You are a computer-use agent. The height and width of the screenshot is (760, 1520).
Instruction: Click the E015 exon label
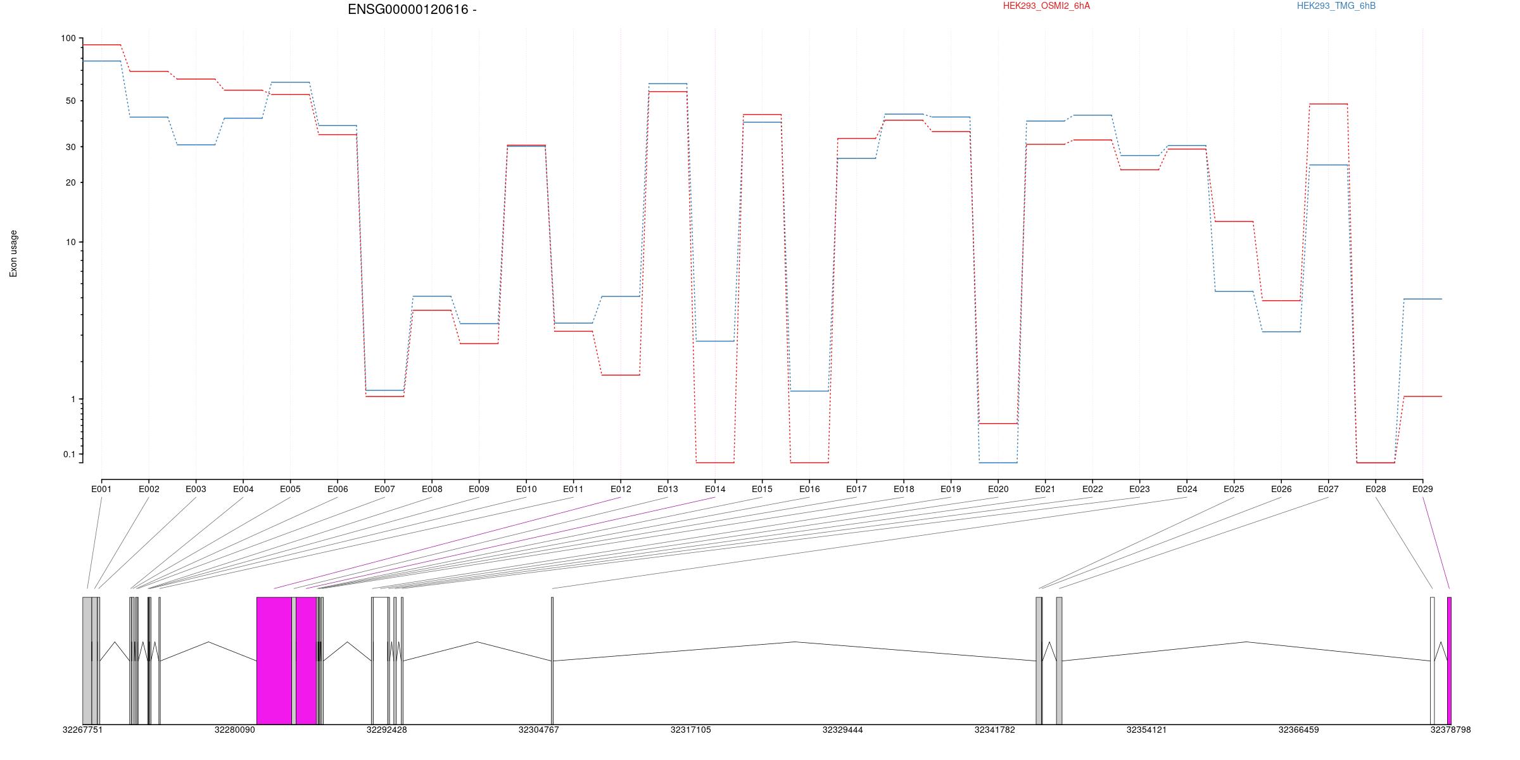click(762, 489)
